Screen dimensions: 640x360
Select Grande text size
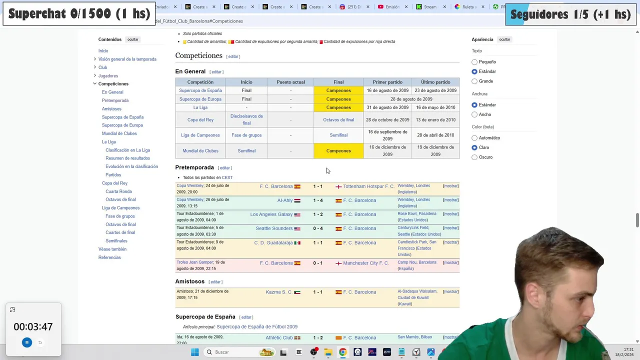(474, 81)
